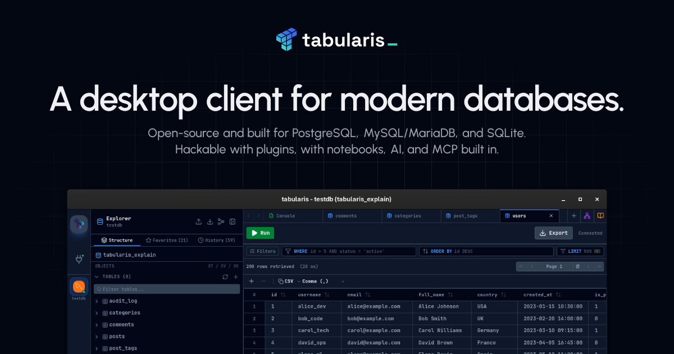Open the schema diagram icon in the Explorer header
This screenshot has width=674, height=354.
pos(221,222)
